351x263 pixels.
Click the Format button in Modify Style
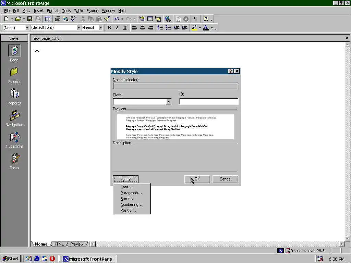tap(125, 179)
